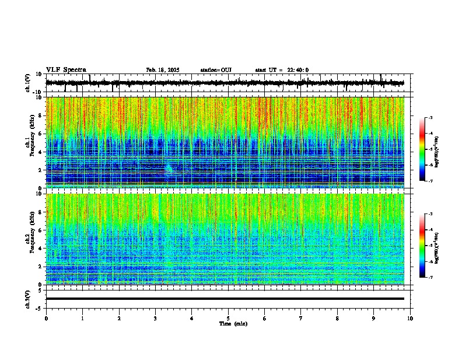
Task: Click the 'Time (min)' axis label
Action: click(233, 324)
